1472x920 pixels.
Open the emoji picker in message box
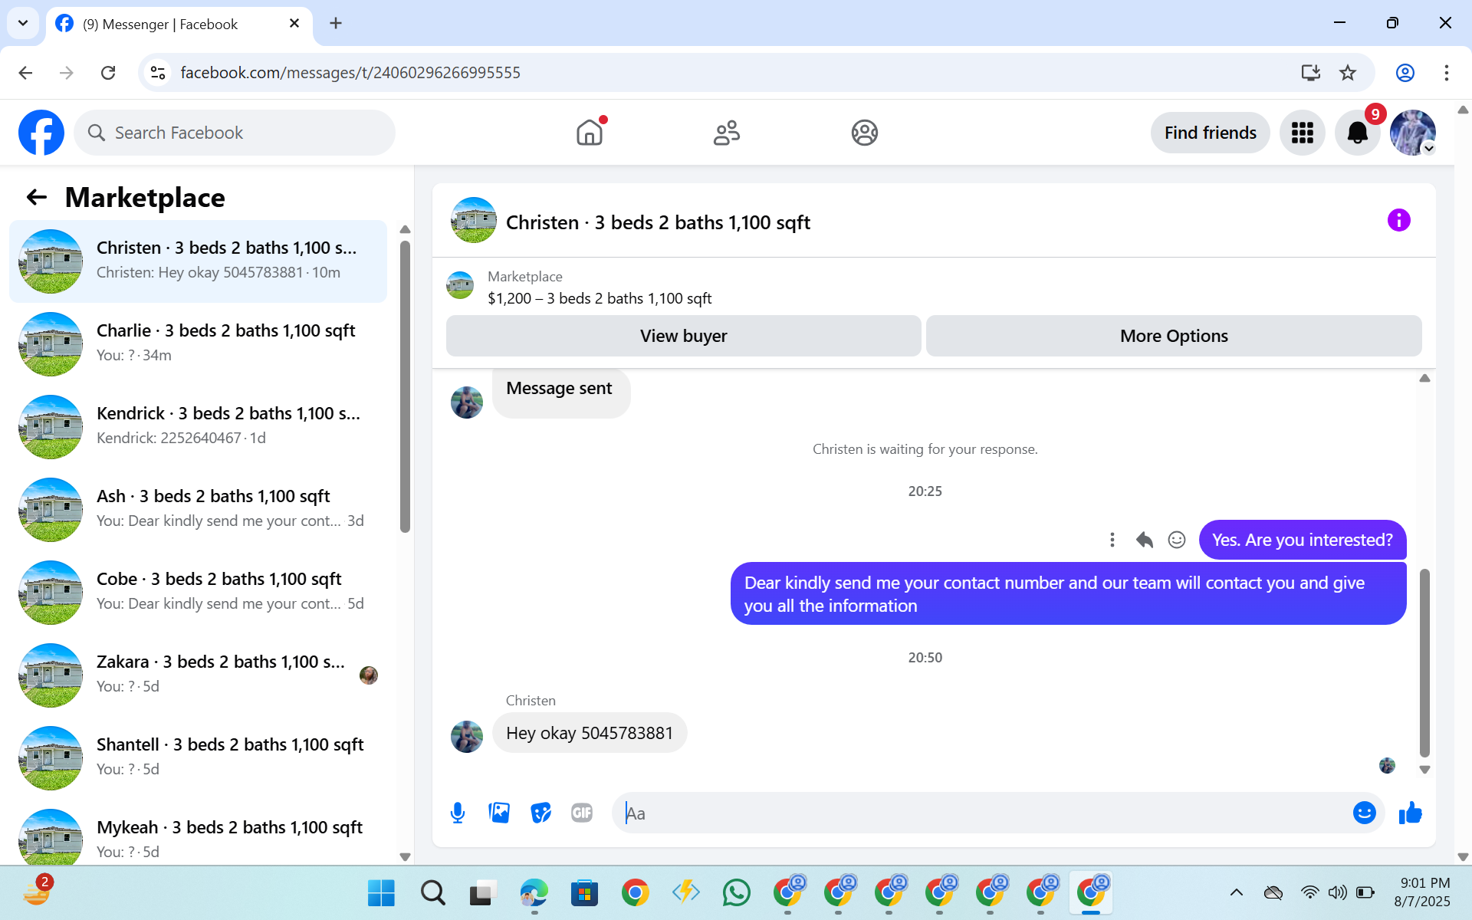click(1365, 813)
